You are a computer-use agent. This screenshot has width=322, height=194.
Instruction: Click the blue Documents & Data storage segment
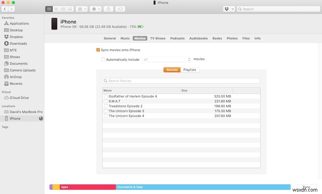pyautogui.click(x=203, y=187)
